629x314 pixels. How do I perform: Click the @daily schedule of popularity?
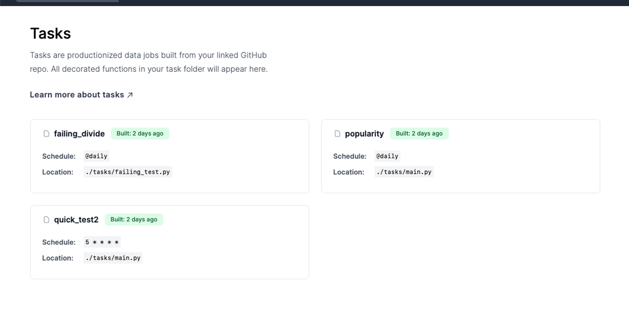(388, 156)
